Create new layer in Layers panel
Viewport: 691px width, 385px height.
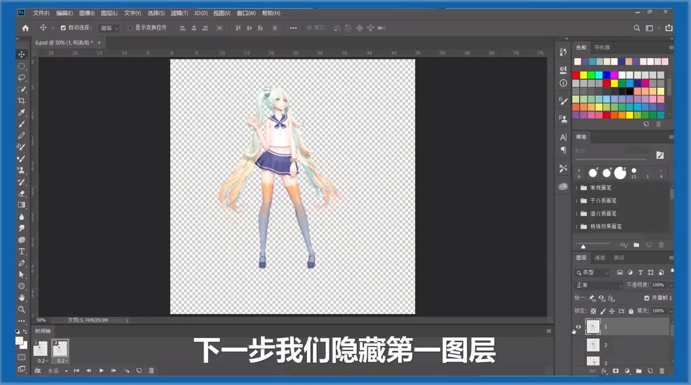click(650, 371)
